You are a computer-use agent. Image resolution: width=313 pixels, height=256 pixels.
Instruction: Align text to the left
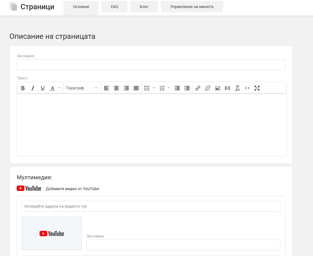[107, 88]
